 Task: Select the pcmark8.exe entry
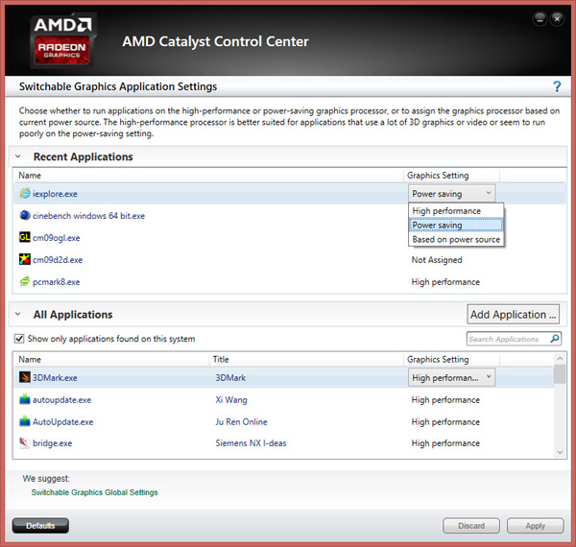coord(57,282)
